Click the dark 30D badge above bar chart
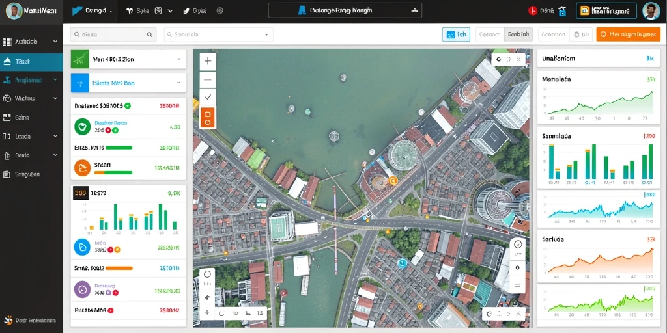The width and height of the screenshot is (667, 333). coord(81,193)
